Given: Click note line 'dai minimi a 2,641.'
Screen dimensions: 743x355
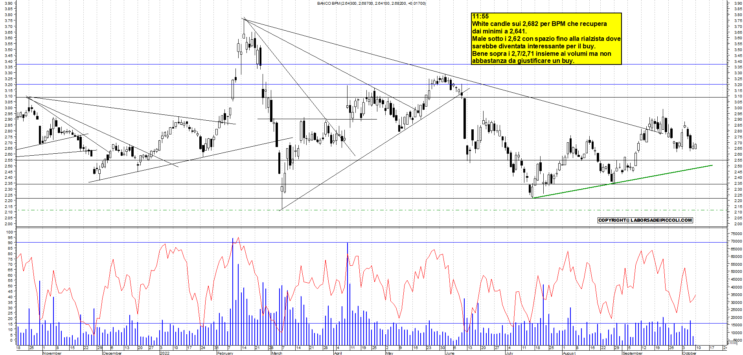Looking at the screenshot, I should 499,31.
